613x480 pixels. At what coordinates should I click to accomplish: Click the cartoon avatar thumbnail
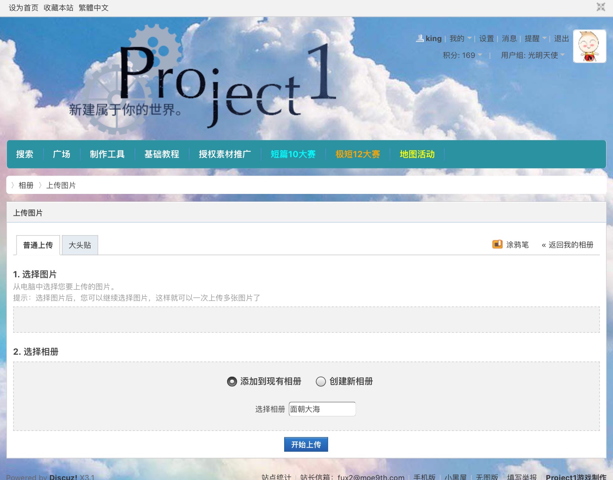(589, 46)
